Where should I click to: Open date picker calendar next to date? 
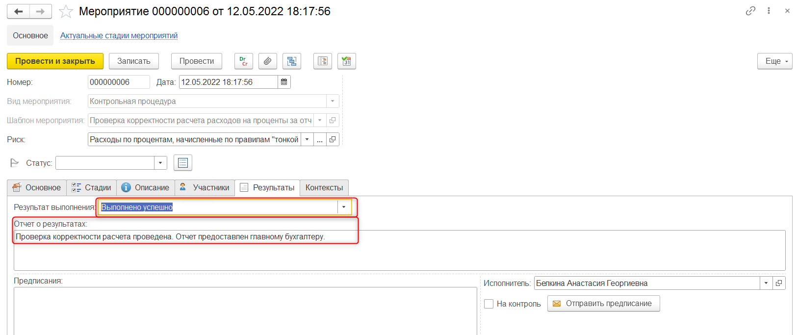coord(284,82)
